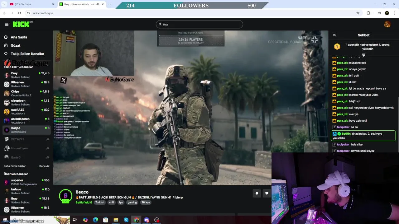Screen dimensions: 399x224
Task: Select the Beqco channel row
Action: pyautogui.click(x=26, y=130)
